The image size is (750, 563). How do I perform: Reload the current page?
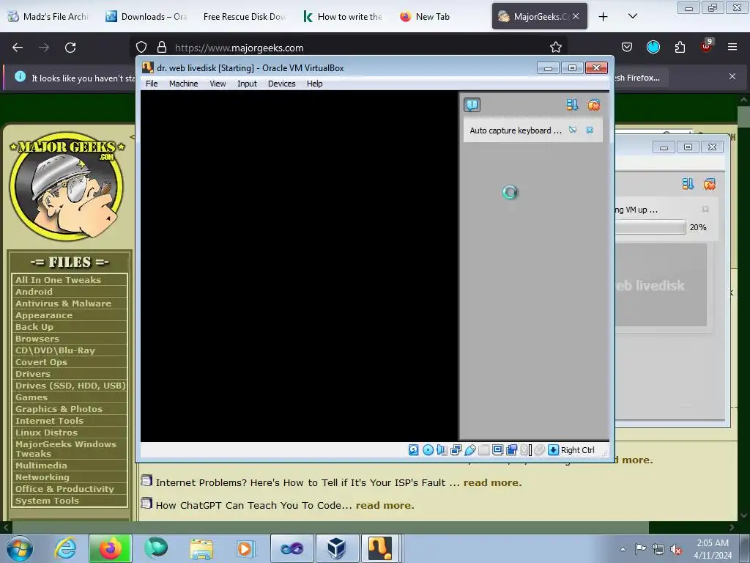pyautogui.click(x=70, y=48)
